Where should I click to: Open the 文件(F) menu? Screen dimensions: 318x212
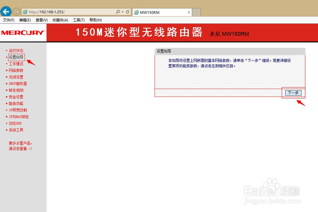9,20
